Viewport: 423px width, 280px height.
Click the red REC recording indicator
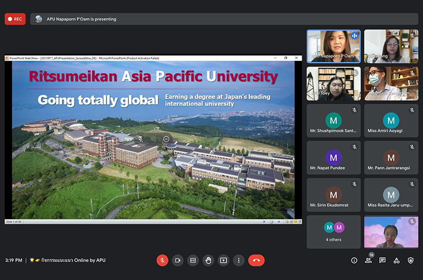click(x=15, y=19)
